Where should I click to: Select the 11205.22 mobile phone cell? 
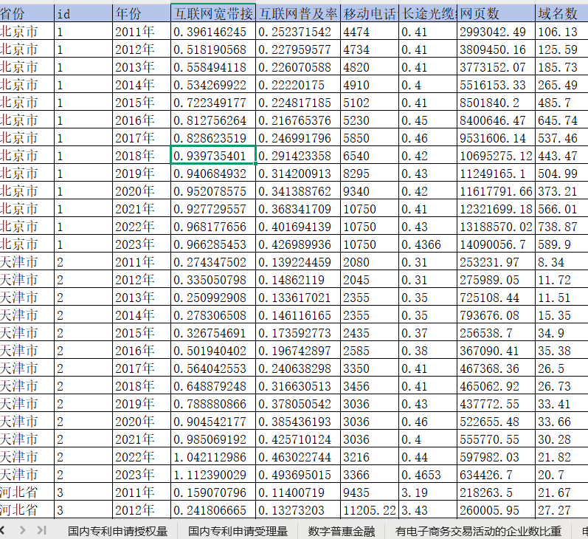[369, 510]
